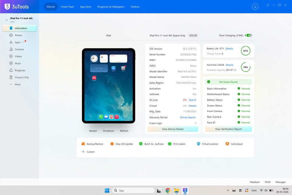Switch to the iDevice tab
This screenshot has height=195, width=292.
tap(51, 7)
